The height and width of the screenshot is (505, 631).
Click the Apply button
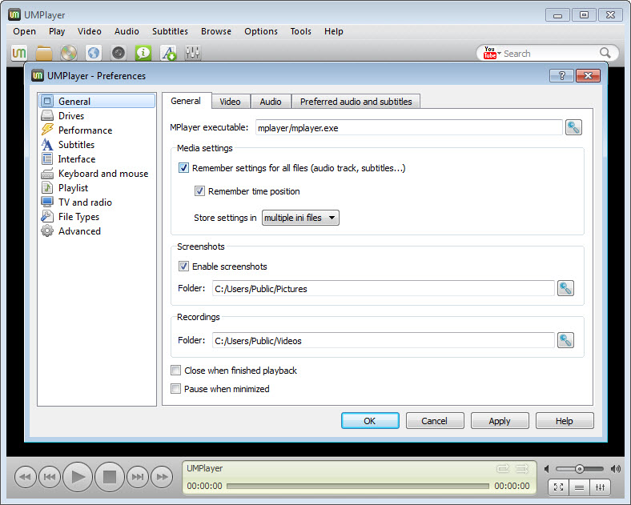pyautogui.click(x=500, y=420)
